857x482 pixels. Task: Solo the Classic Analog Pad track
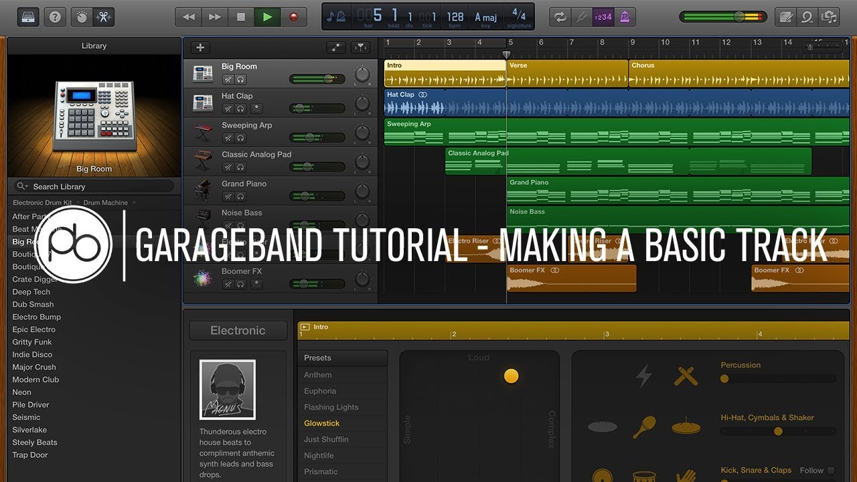[240, 167]
